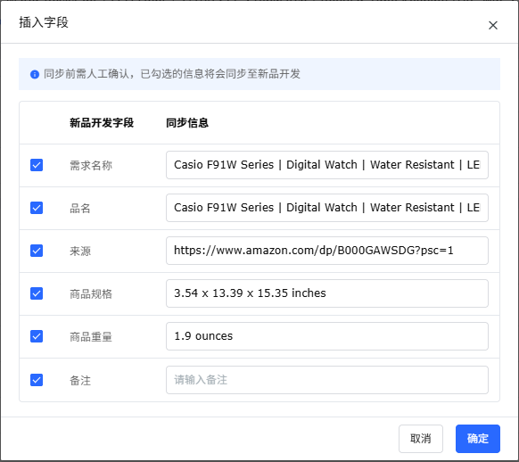Click the blue info icon in notice banner
This screenshot has height=462, width=519.
point(35,74)
